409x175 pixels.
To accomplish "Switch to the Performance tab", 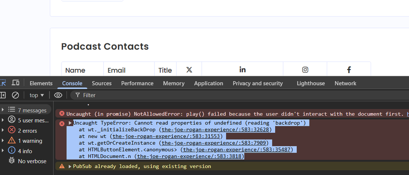I will (137, 83).
